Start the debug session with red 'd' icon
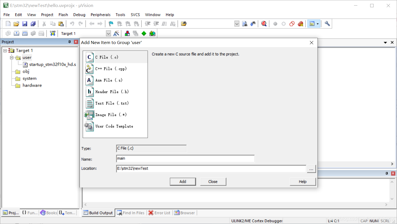 pos(264,24)
